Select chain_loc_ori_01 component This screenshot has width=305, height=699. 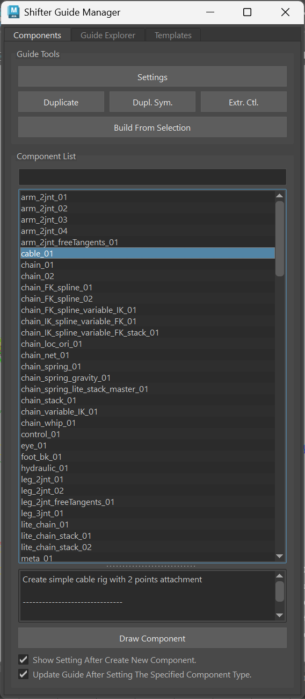tap(147, 344)
